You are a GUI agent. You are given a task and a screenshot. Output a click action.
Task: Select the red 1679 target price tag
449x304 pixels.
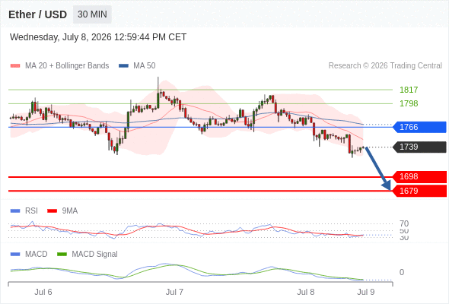419,191
